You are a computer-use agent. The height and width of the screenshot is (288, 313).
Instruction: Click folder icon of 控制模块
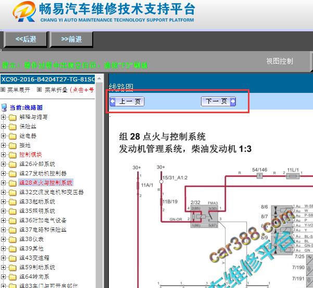pyautogui.click(x=12, y=155)
